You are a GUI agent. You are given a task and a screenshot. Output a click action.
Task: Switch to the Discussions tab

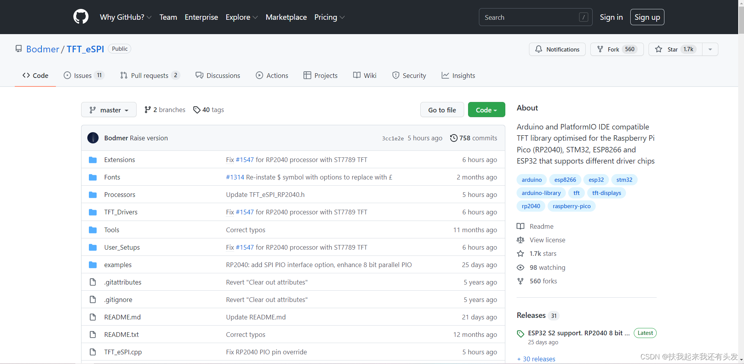tap(218, 76)
